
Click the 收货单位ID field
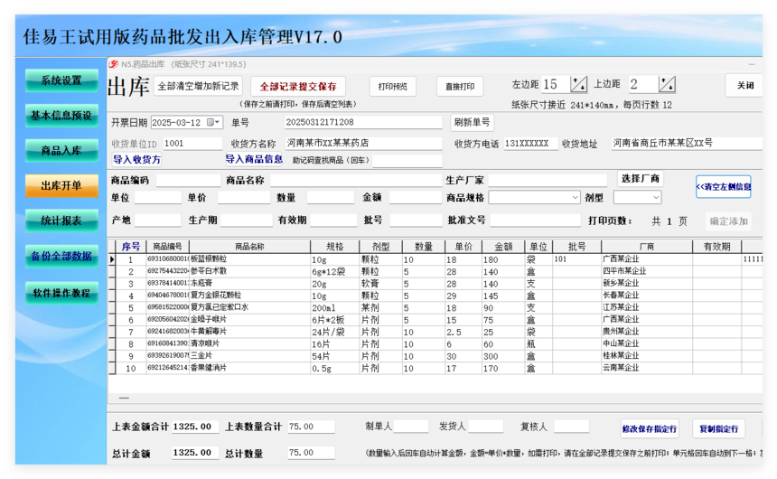pos(192,144)
